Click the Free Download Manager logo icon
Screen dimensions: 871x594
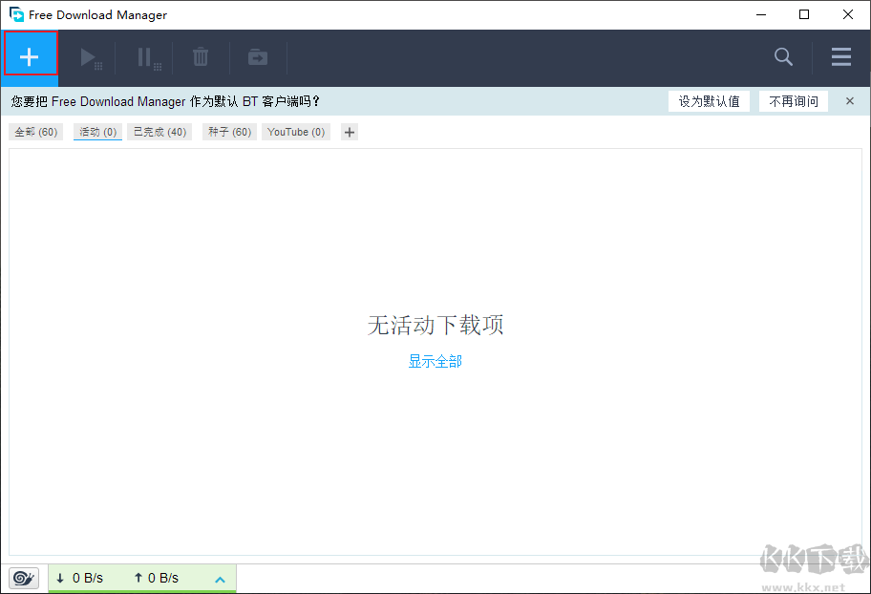pos(14,14)
